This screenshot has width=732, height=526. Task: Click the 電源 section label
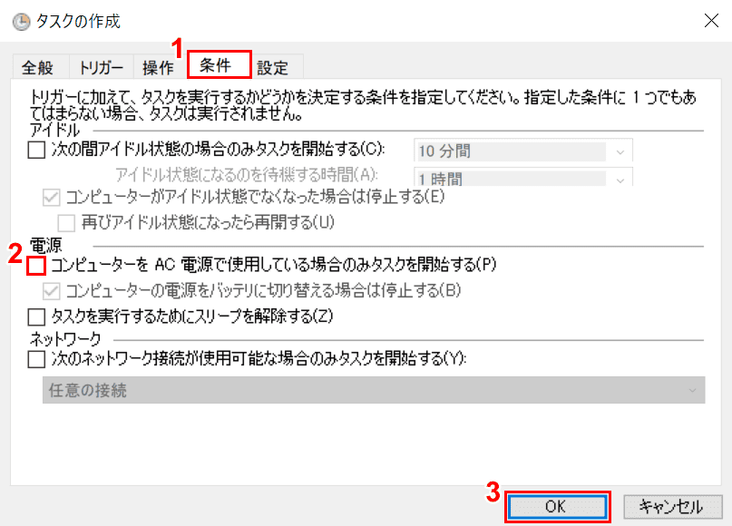coord(45,245)
